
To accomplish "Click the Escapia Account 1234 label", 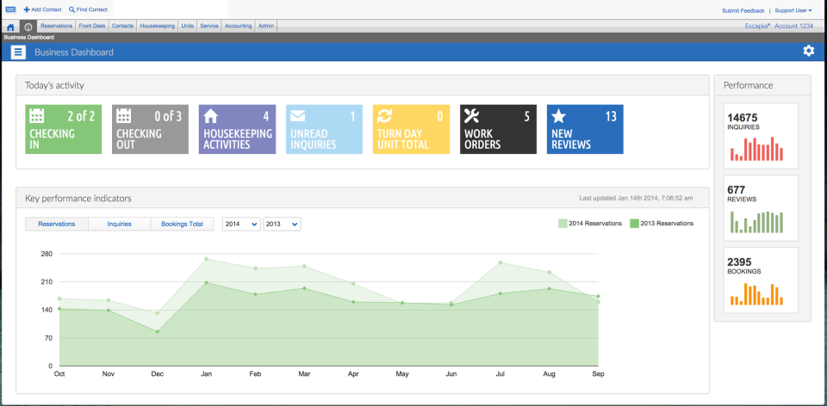I will pos(779,26).
